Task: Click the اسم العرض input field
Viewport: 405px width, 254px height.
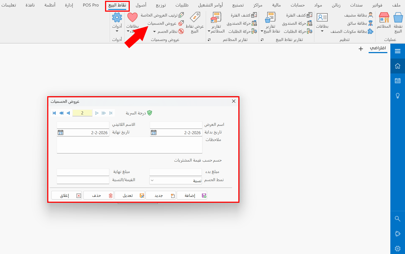Action: [176, 125]
